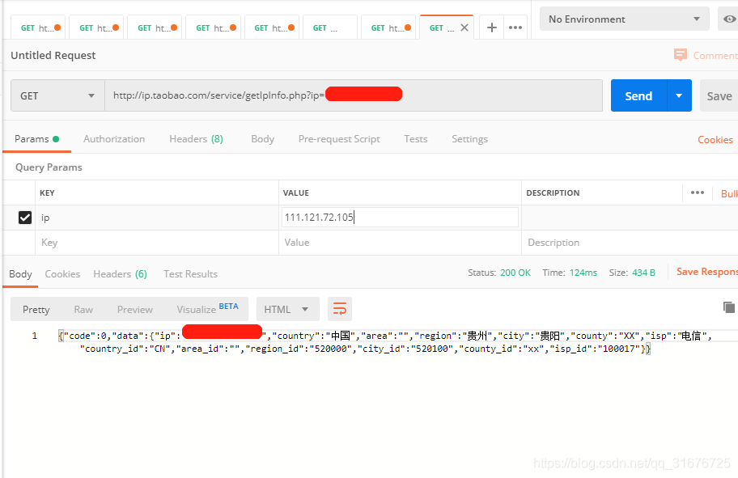The image size is (738, 478).
Task: Select response Headers (6) tab
Action: [120, 274]
